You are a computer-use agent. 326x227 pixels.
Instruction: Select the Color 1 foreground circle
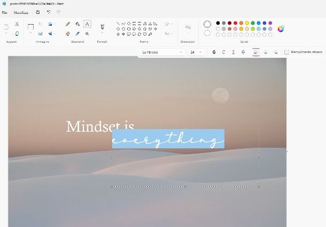coord(207,24)
